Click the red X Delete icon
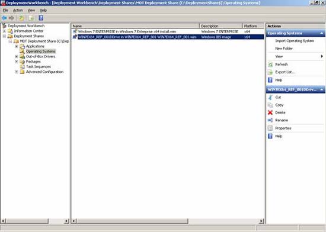This screenshot has width=326, height=232. tap(270, 112)
